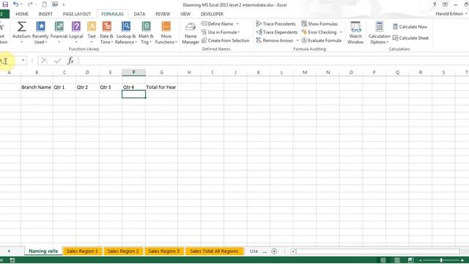Switch to Sales Total All Regions sheet

point(214,251)
